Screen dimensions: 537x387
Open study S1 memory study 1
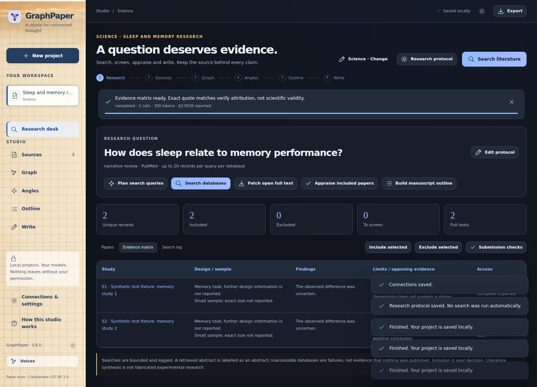138,290
